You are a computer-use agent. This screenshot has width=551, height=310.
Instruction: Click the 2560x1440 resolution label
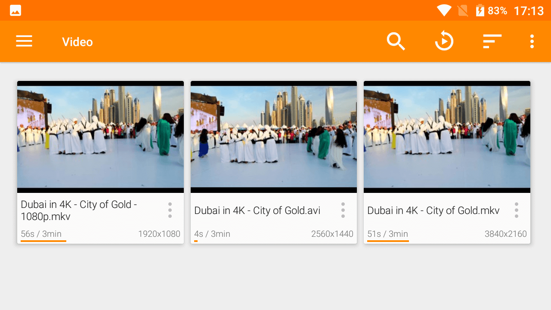point(332,234)
